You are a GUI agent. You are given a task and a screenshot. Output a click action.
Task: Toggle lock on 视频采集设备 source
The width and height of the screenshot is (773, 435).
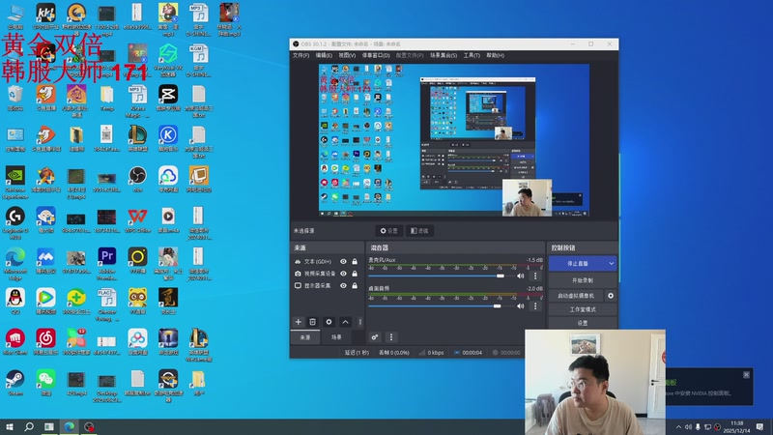click(x=355, y=274)
